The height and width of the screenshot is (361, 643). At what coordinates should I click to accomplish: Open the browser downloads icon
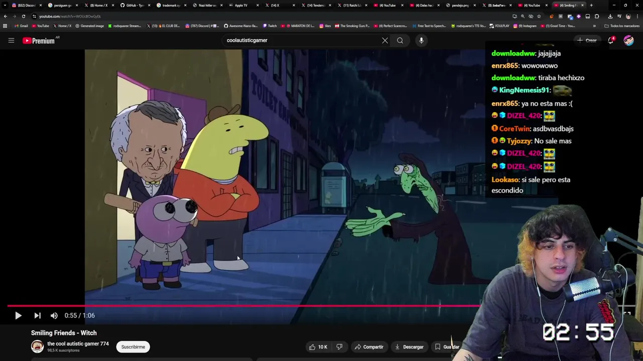pos(610,16)
